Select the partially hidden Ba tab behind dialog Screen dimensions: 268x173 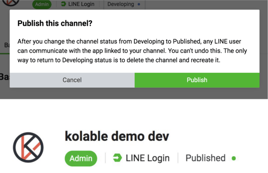(7, 45)
